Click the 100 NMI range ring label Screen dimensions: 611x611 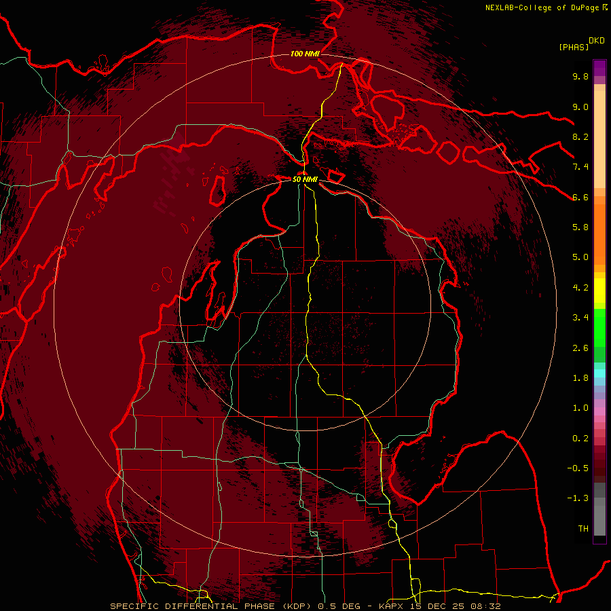[305, 54]
